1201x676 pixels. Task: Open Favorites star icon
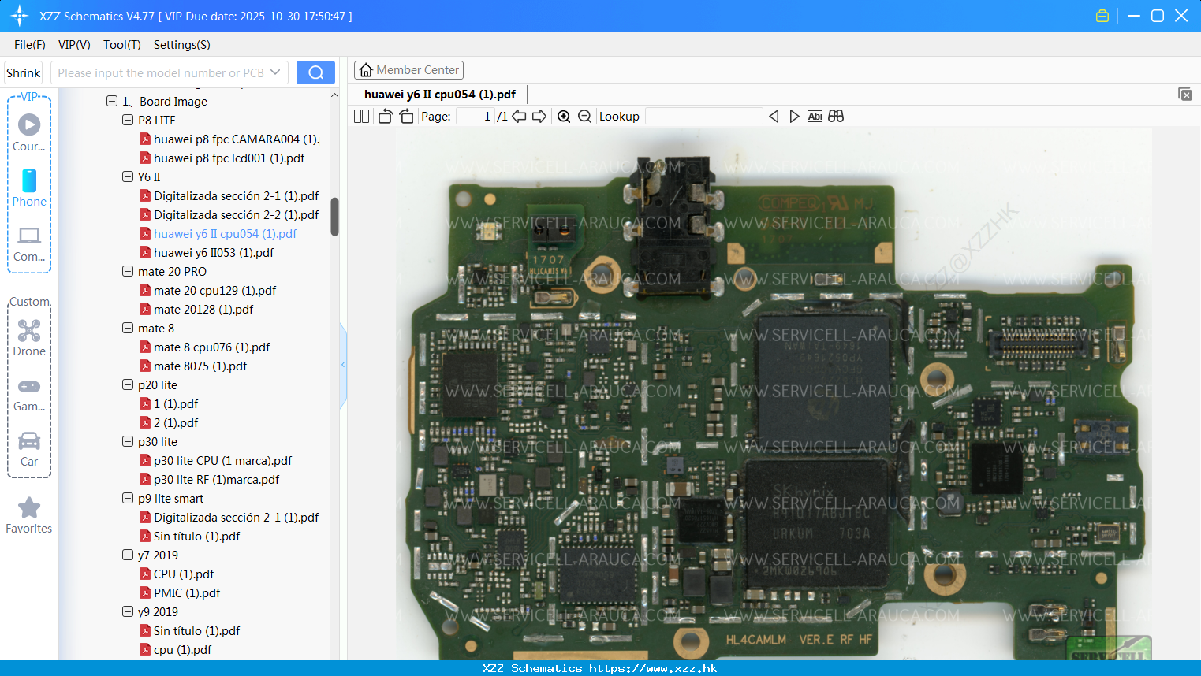(x=29, y=515)
